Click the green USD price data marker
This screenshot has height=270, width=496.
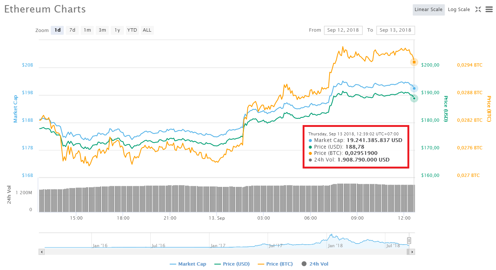(x=414, y=98)
